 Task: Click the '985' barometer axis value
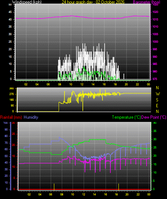(x=155, y=64)
